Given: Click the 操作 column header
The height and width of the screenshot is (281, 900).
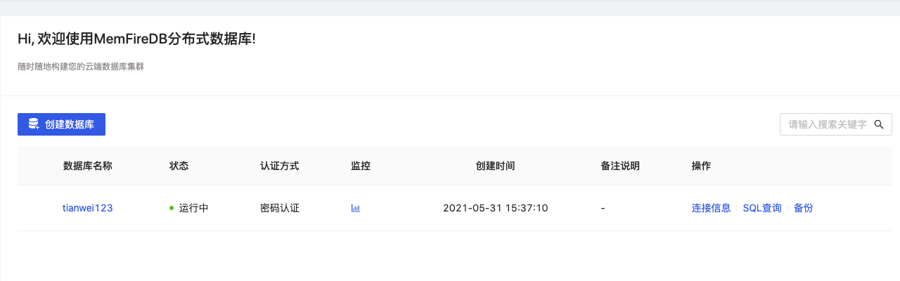Looking at the screenshot, I should [702, 166].
